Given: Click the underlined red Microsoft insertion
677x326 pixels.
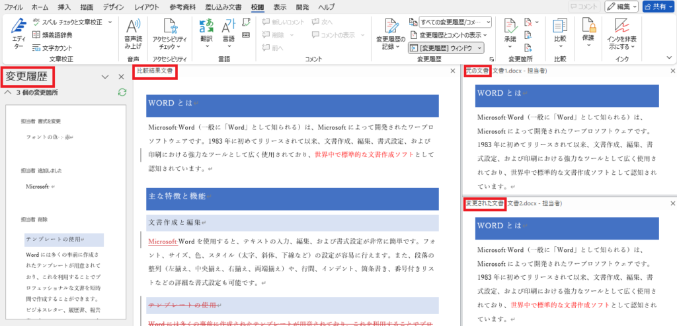Looking at the screenshot, I should pos(163,241).
